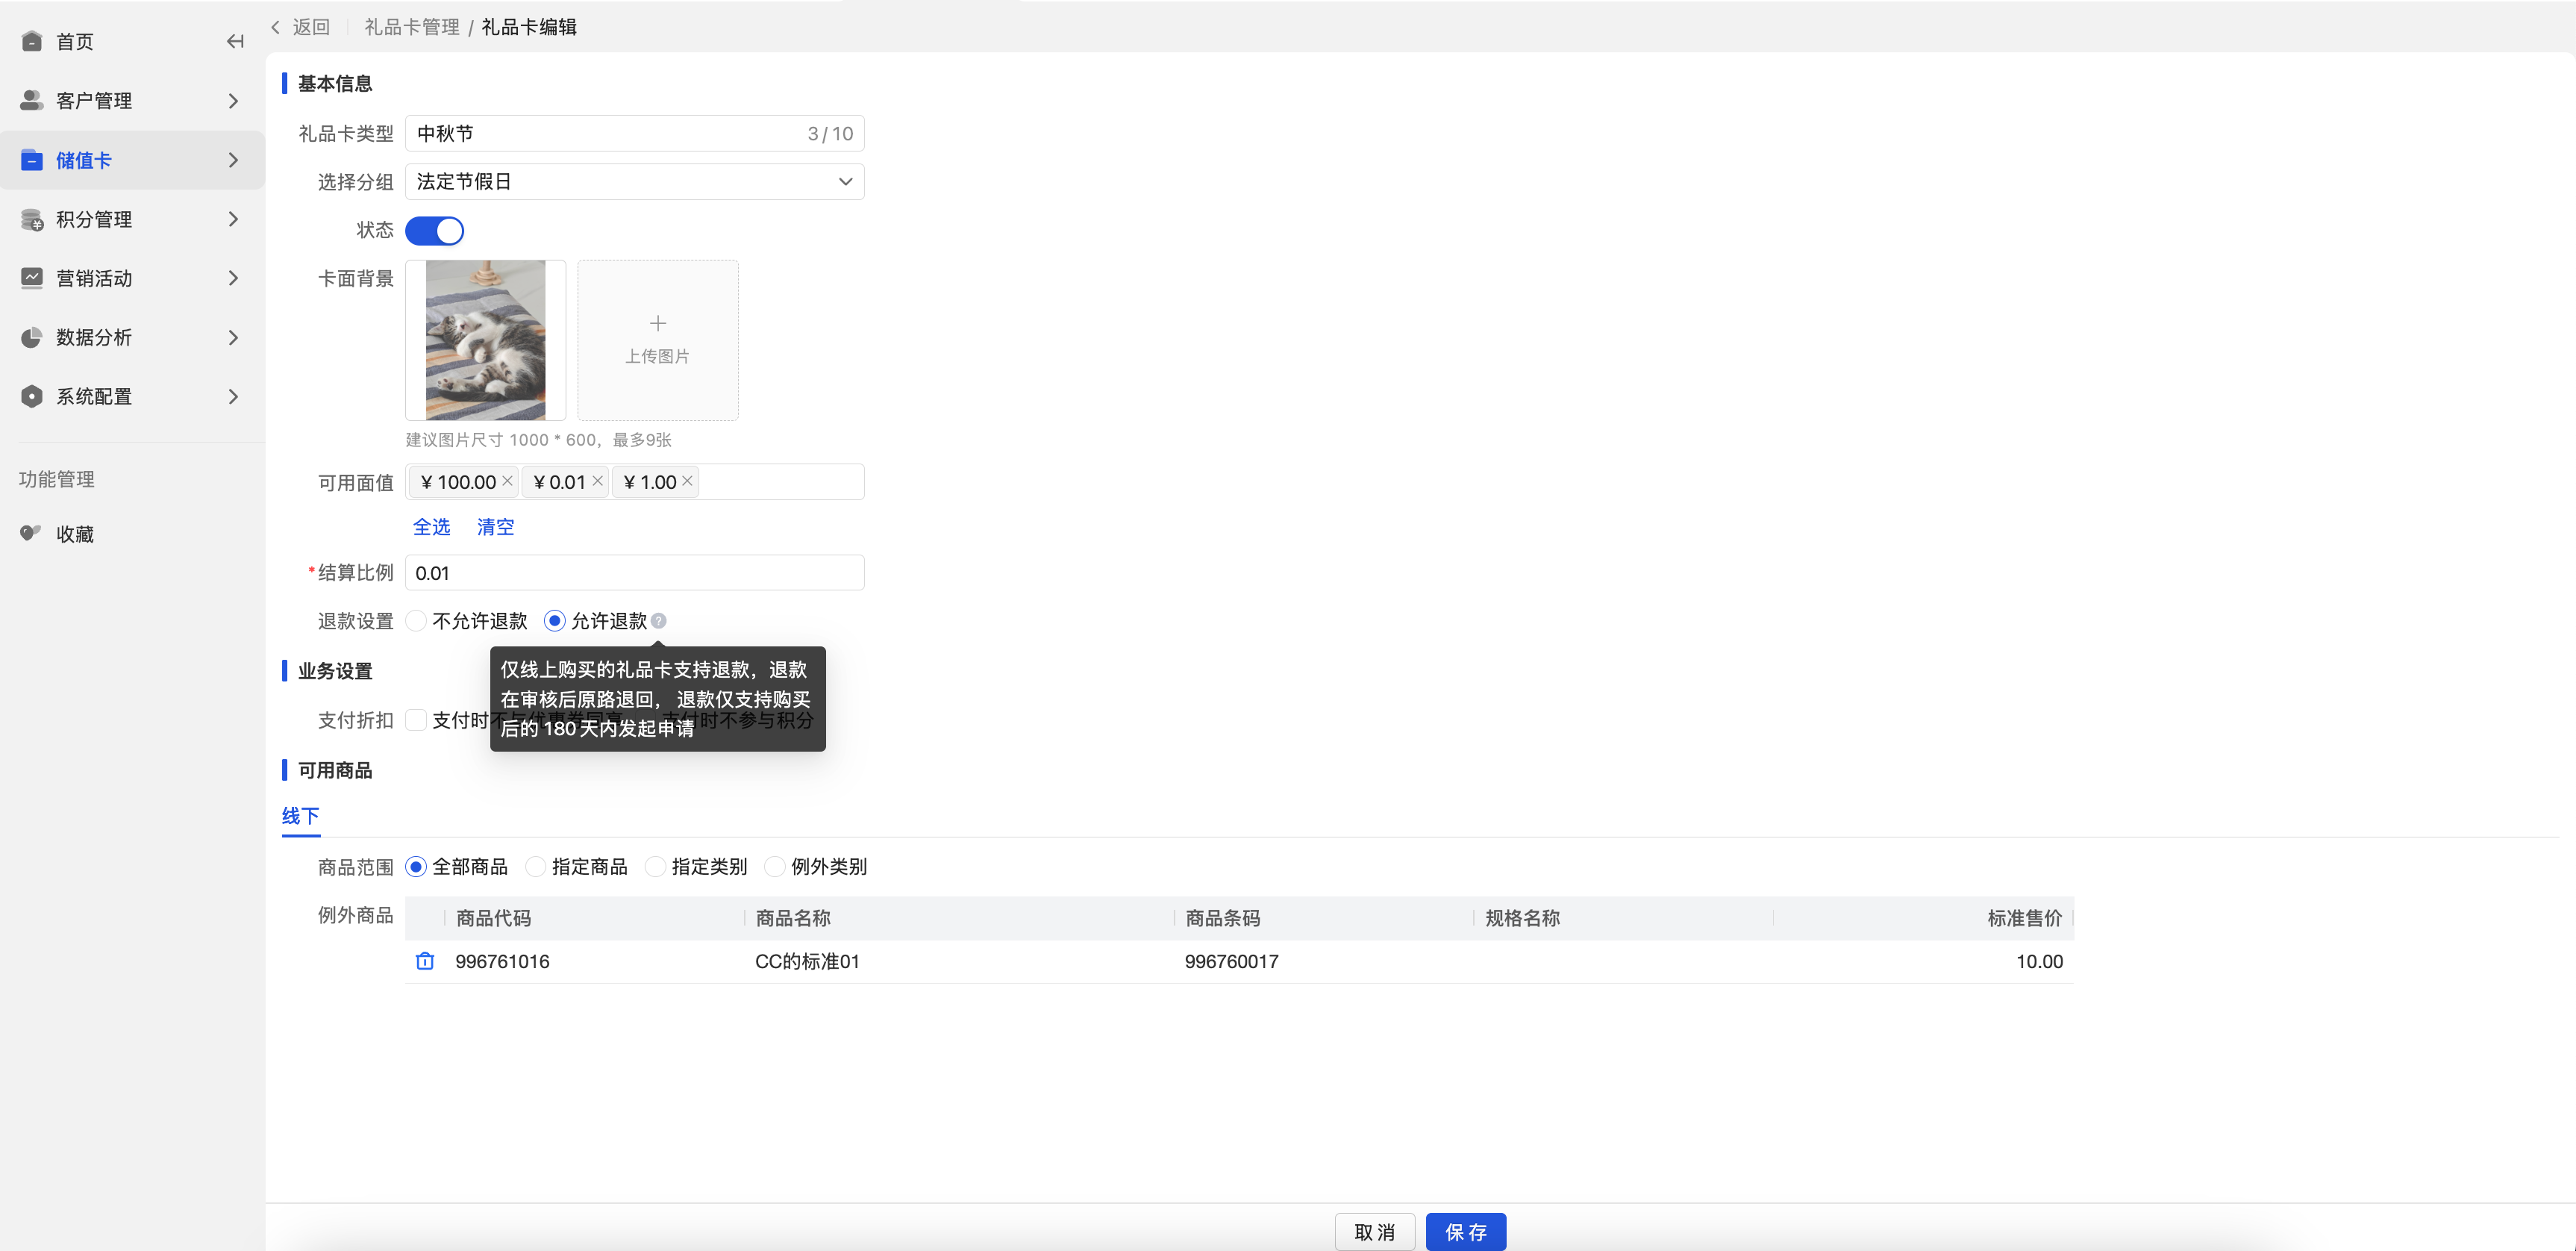Switch to the 线下 tab

tap(300, 816)
